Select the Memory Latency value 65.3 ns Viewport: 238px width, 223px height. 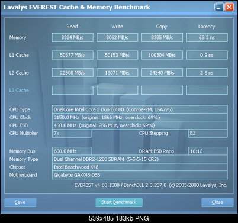pos(207,37)
